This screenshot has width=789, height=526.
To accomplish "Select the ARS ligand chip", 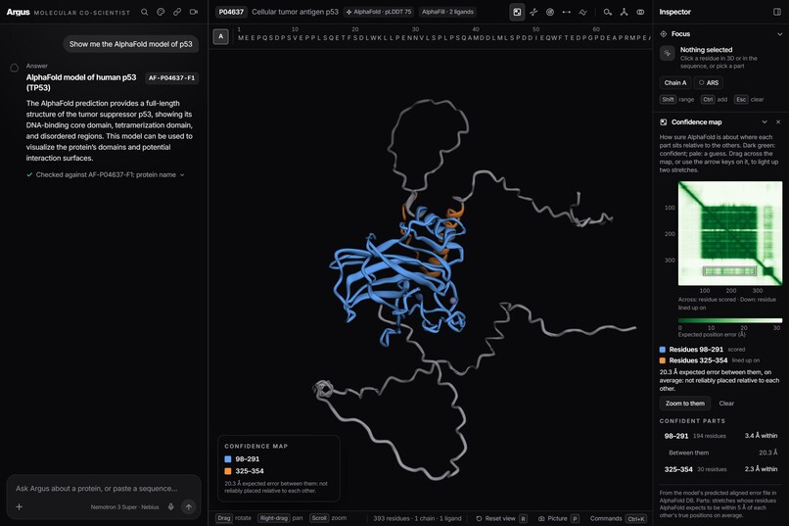I will [709, 82].
